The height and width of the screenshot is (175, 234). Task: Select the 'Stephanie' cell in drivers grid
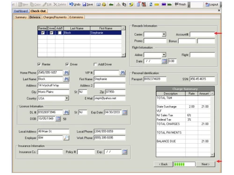point(106,33)
